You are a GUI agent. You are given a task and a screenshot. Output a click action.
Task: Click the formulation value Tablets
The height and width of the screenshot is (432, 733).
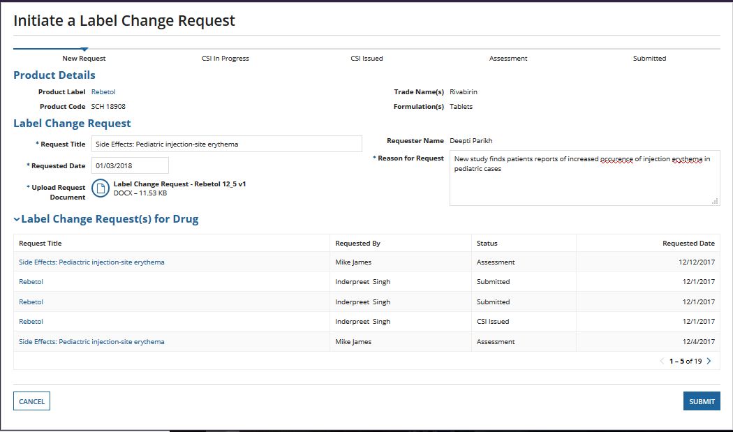coord(461,107)
